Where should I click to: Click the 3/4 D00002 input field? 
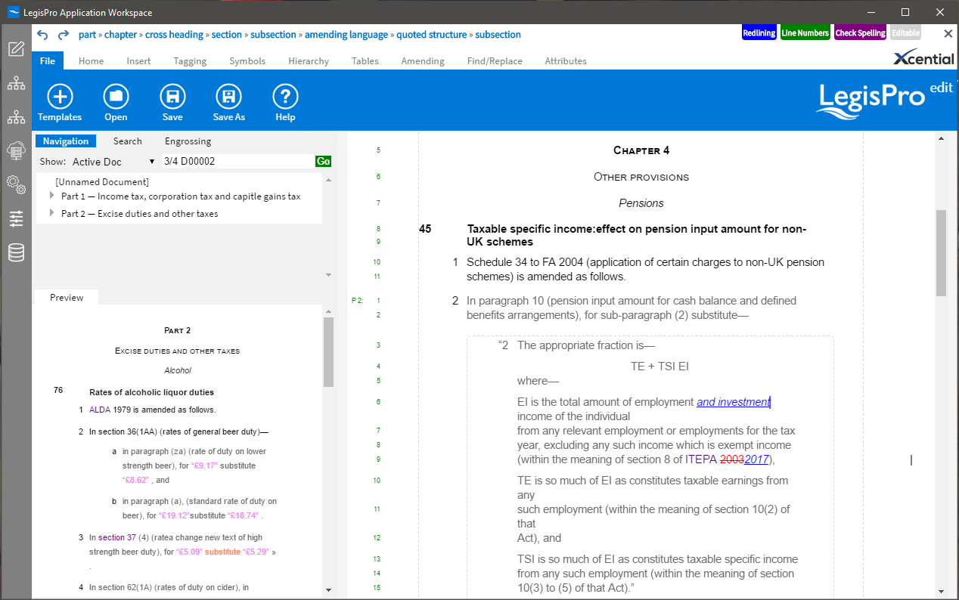click(237, 162)
